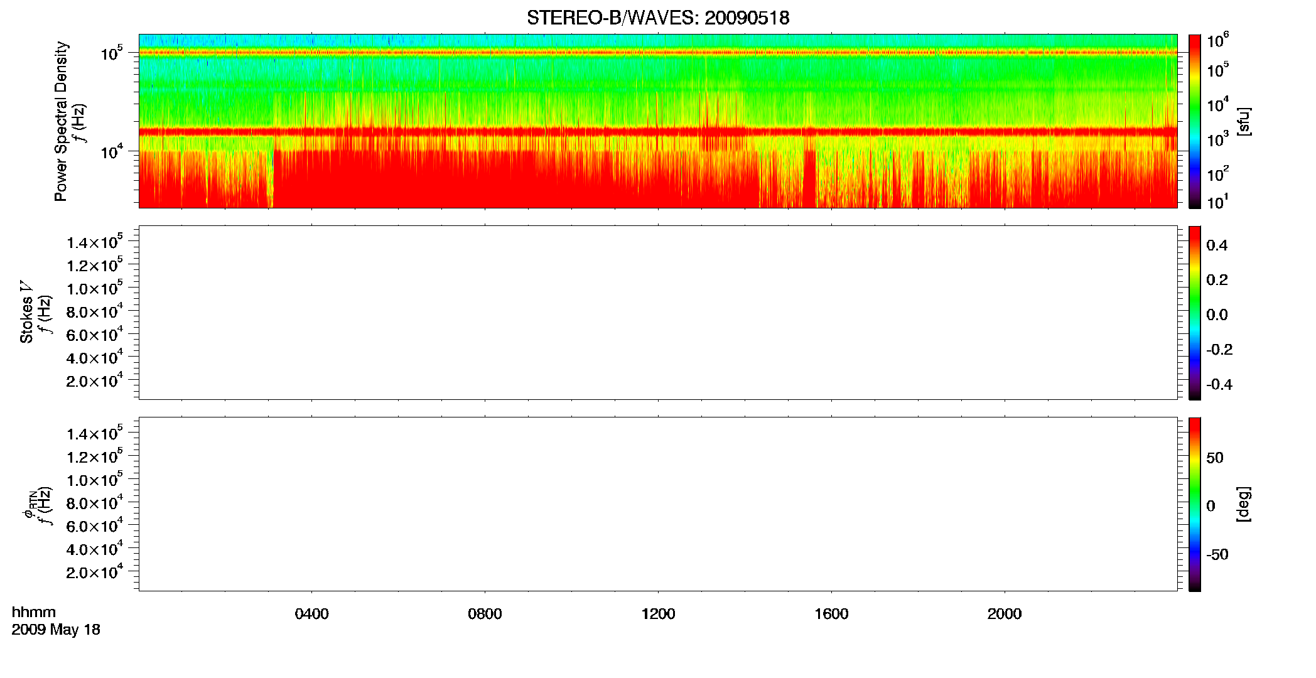Click the STEREO-B/WAVES: 20090518 plot title

point(657,18)
